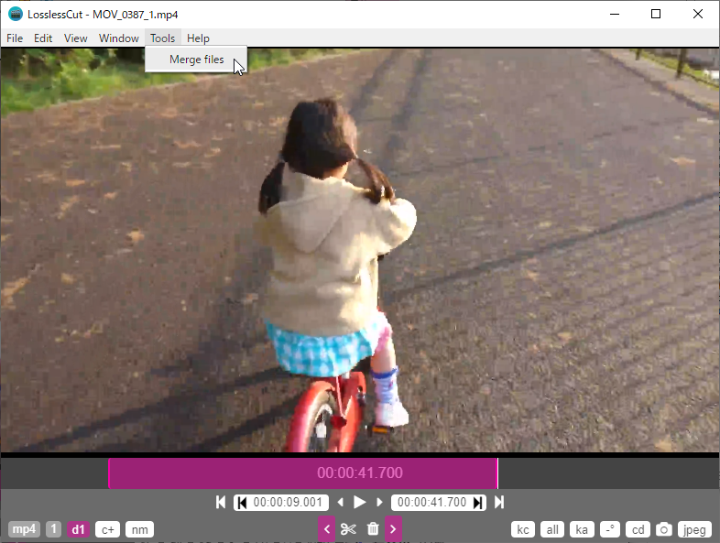
Task: Open the View menu
Action: coord(76,38)
